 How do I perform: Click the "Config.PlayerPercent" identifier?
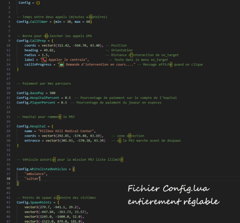(36, 103)
